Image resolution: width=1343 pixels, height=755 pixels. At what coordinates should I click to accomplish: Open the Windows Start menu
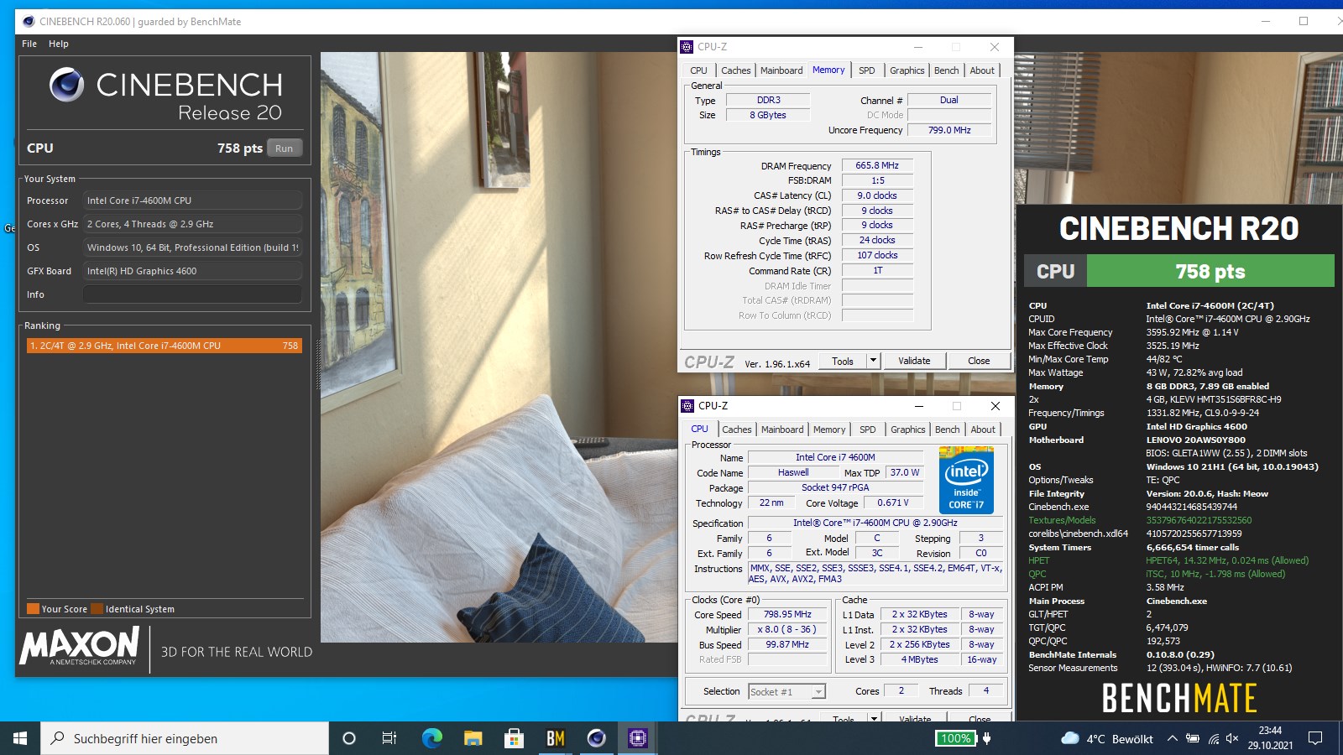click(20, 738)
